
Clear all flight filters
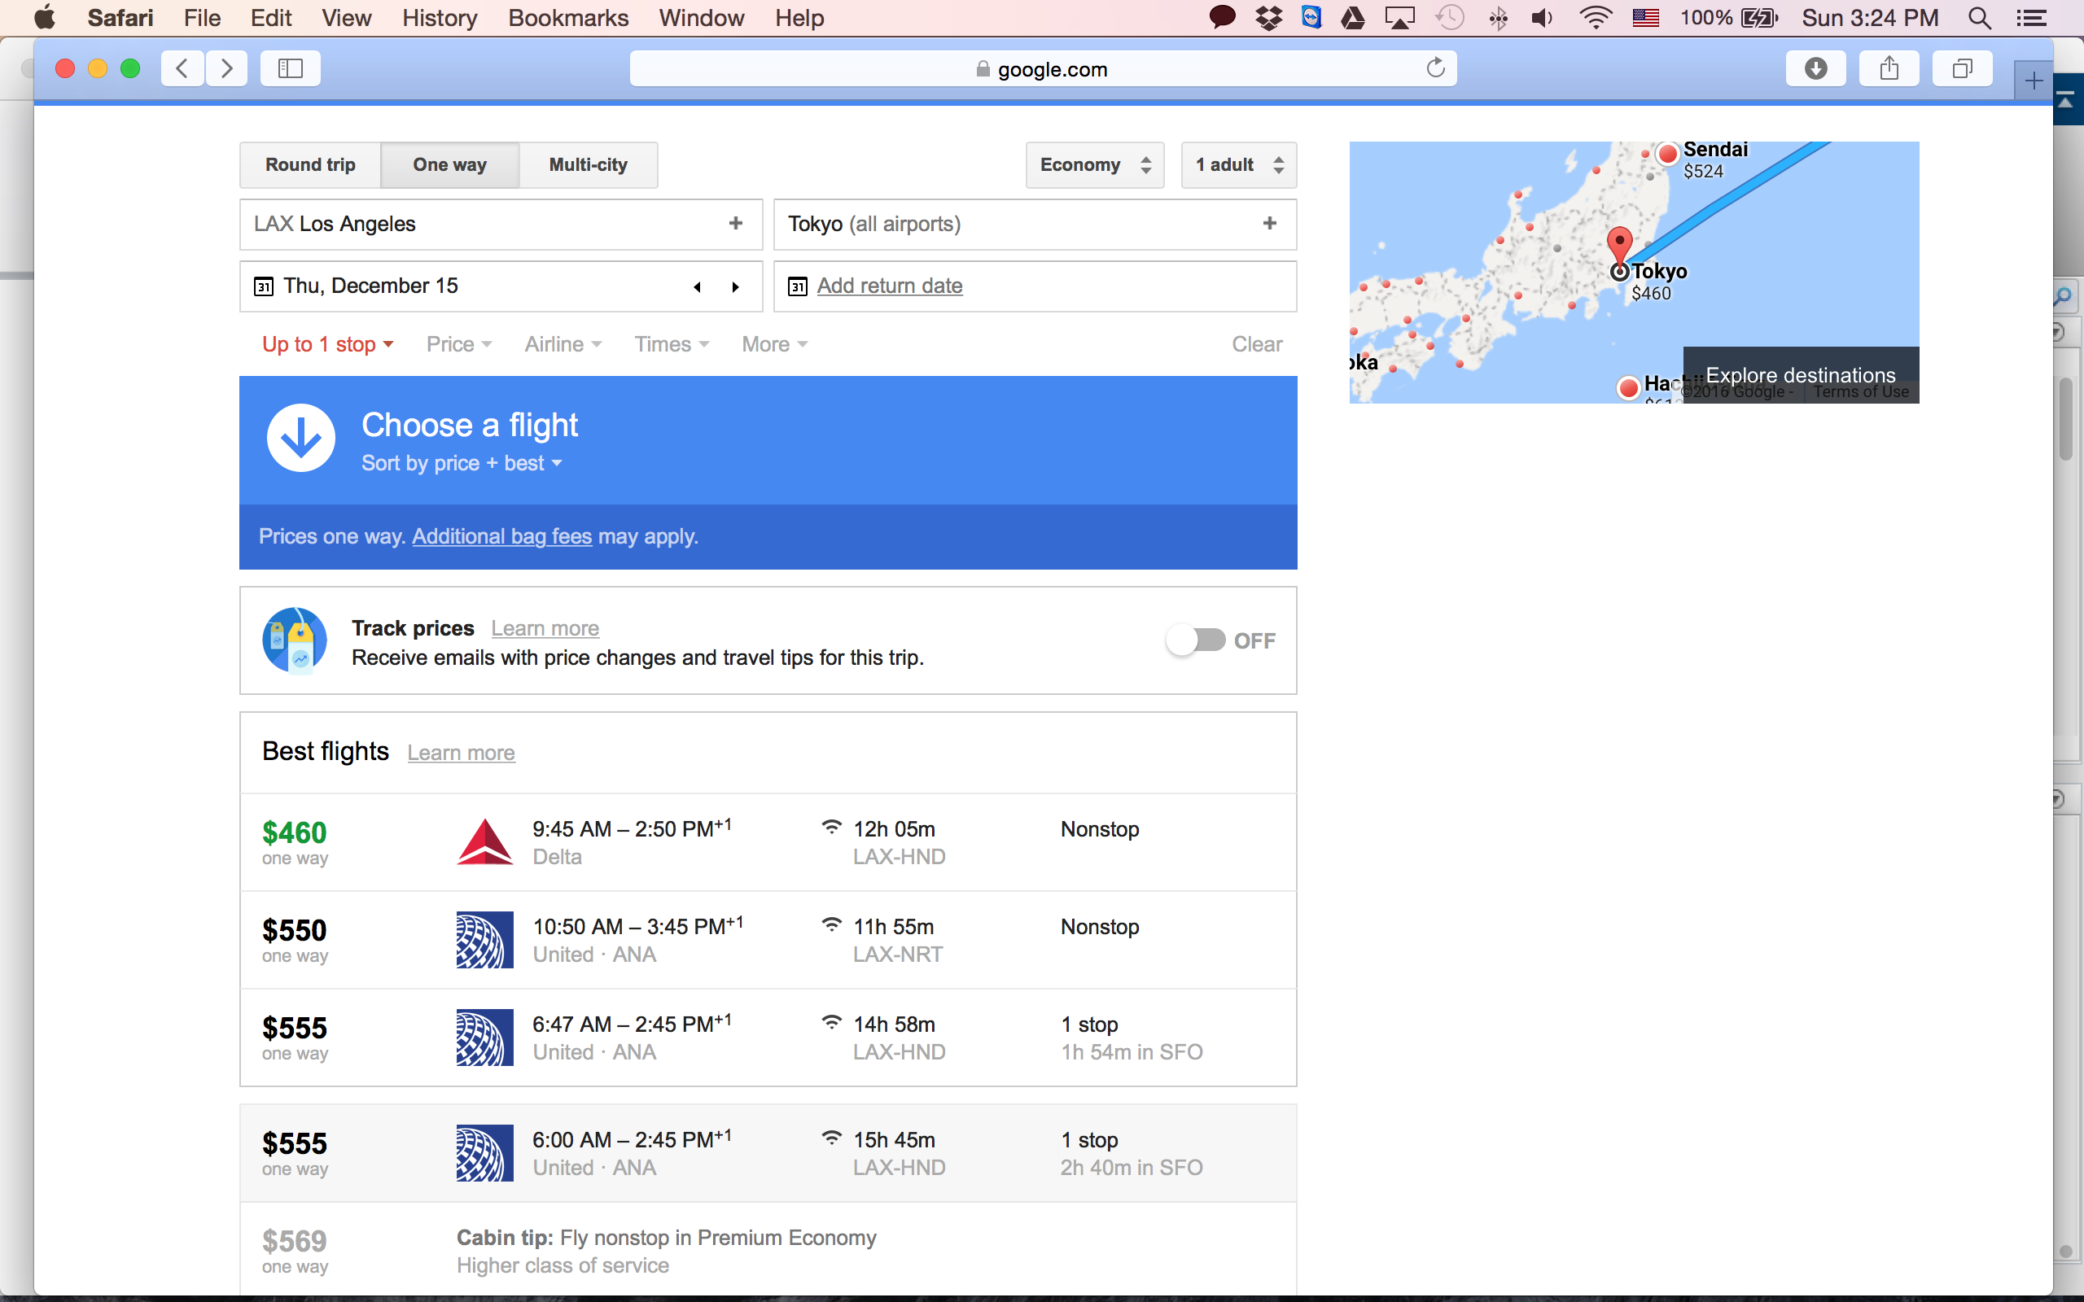[1256, 344]
